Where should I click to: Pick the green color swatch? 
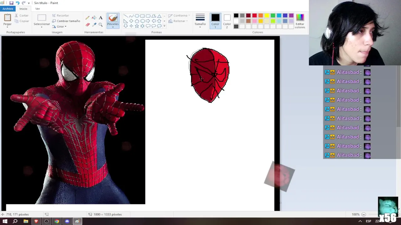coord(273,16)
